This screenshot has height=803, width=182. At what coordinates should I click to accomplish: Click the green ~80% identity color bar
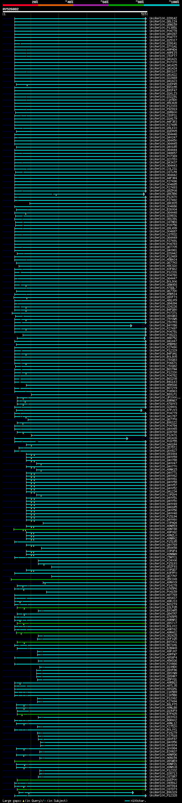pyautogui.click(x=126, y=5)
